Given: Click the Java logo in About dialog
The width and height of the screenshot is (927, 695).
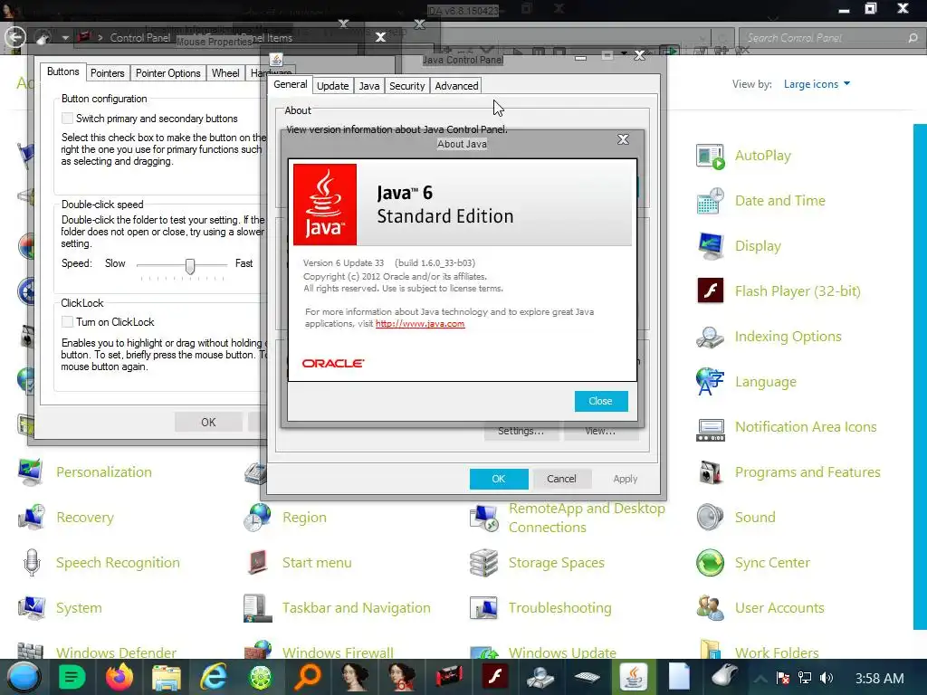Looking at the screenshot, I should [x=325, y=205].
